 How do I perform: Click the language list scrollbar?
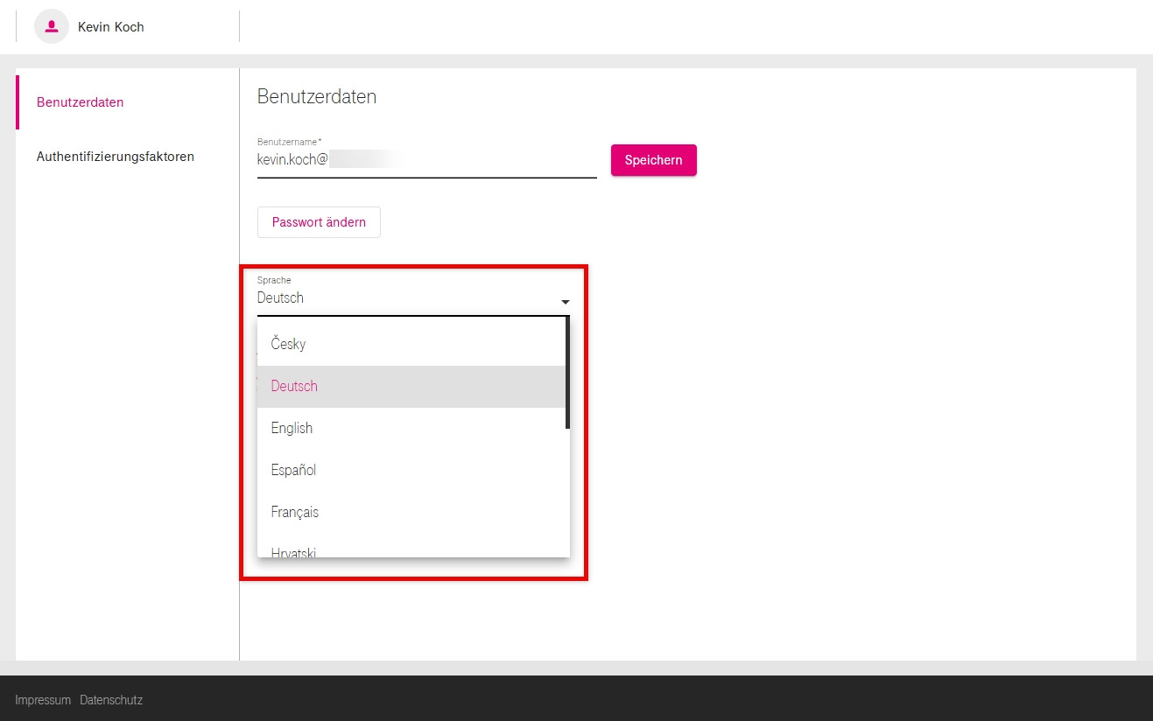point(567,372)
